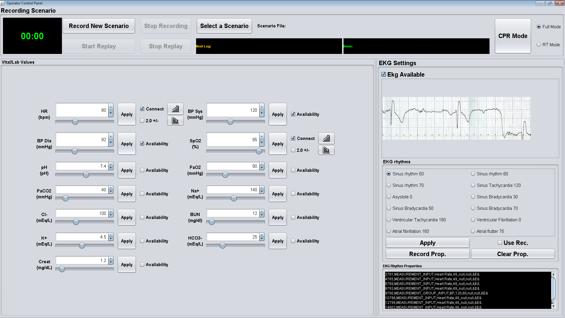The width and height of the screenshot is (565, 318).
Task: Toggle BP Sys Availability checkbox
Action: tap(293, 114)
